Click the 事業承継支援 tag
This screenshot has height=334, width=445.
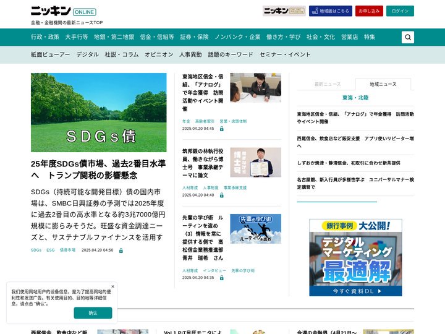click(x=235, y=188)
